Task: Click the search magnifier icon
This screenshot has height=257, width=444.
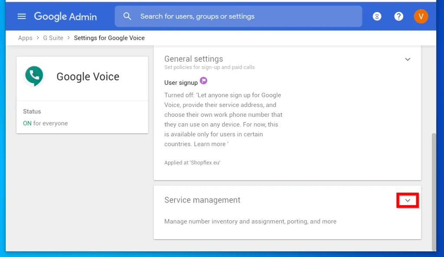Action: click(x=127, y=16)
